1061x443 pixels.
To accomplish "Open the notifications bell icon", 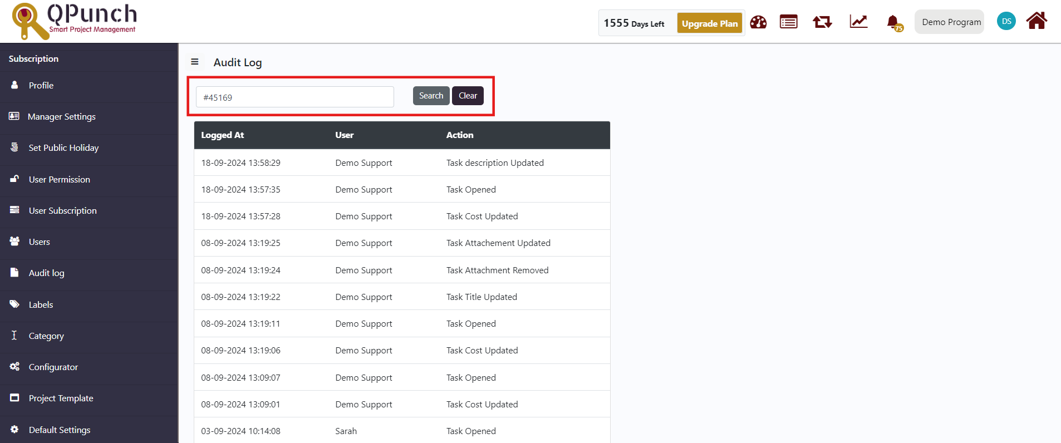I will (894, 23).
